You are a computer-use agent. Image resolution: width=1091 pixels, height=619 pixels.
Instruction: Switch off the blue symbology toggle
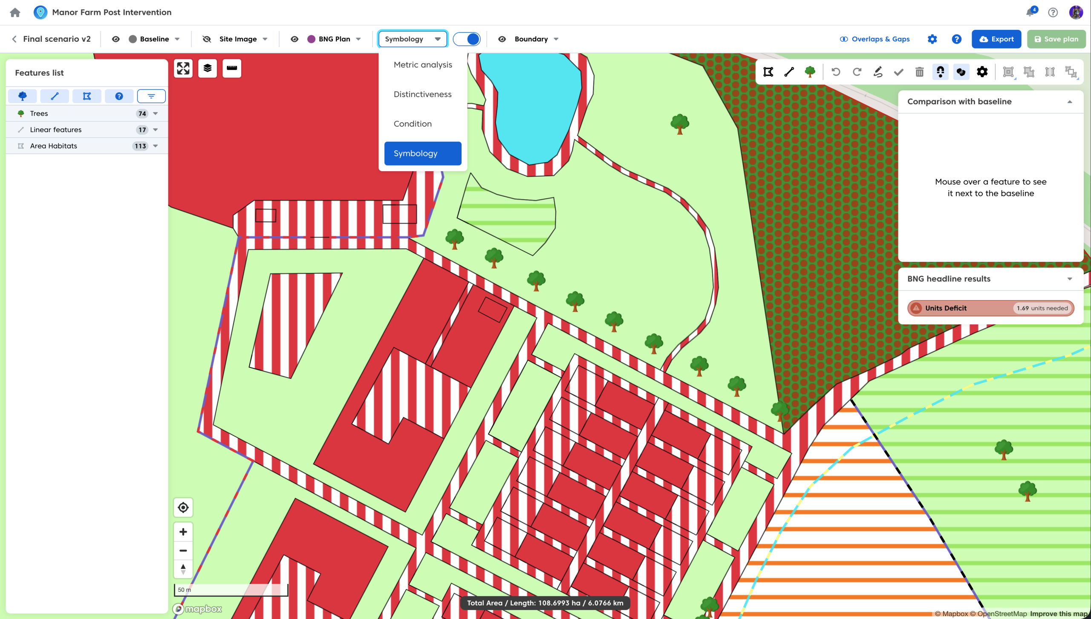point(467,39)
